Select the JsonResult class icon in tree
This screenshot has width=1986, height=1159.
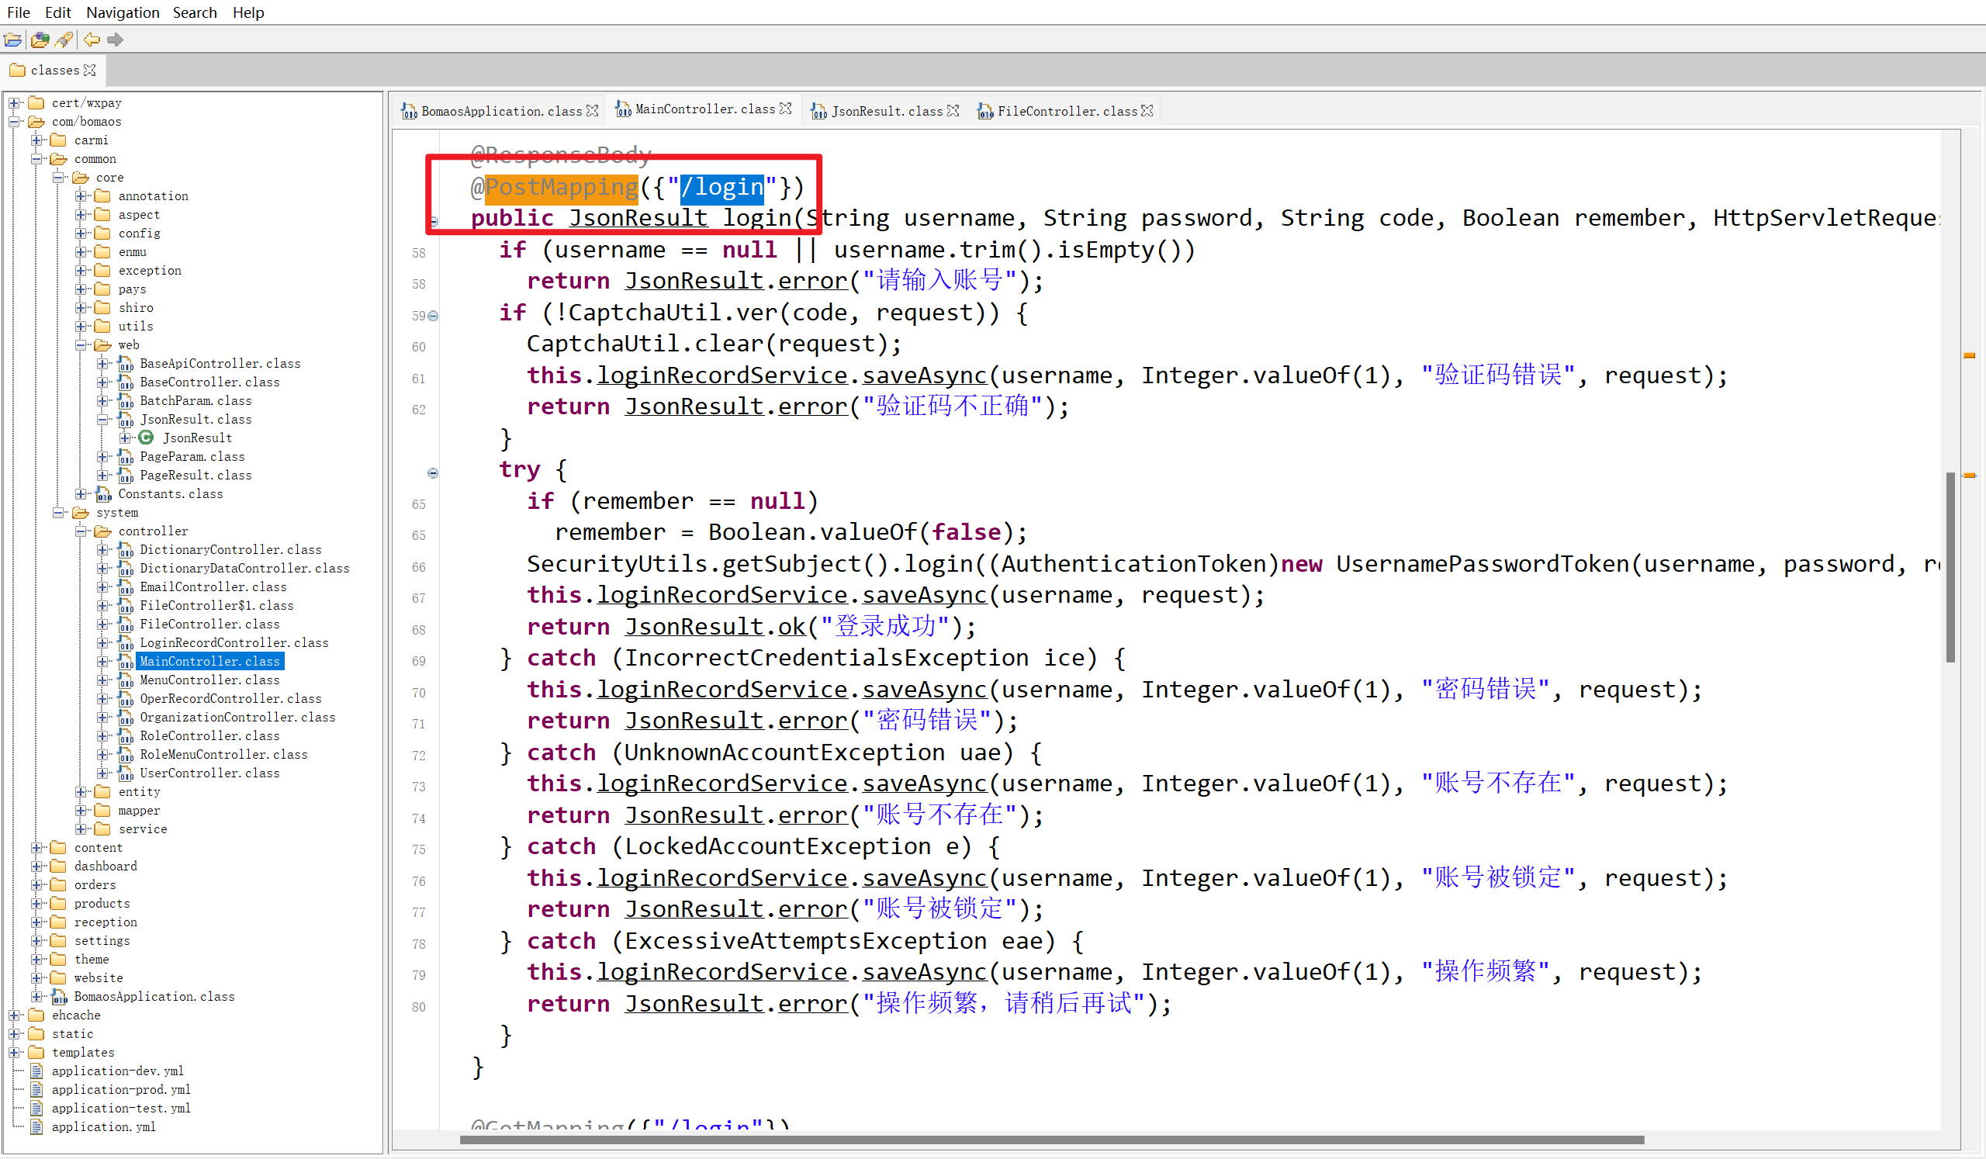pos(147,438)
